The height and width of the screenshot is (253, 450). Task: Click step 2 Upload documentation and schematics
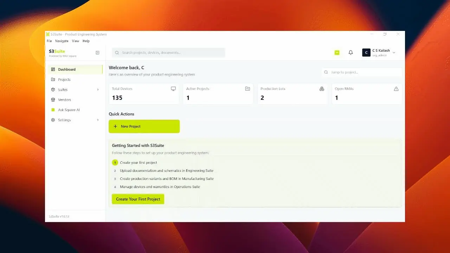pyautogui.click(x=167, y=171)
